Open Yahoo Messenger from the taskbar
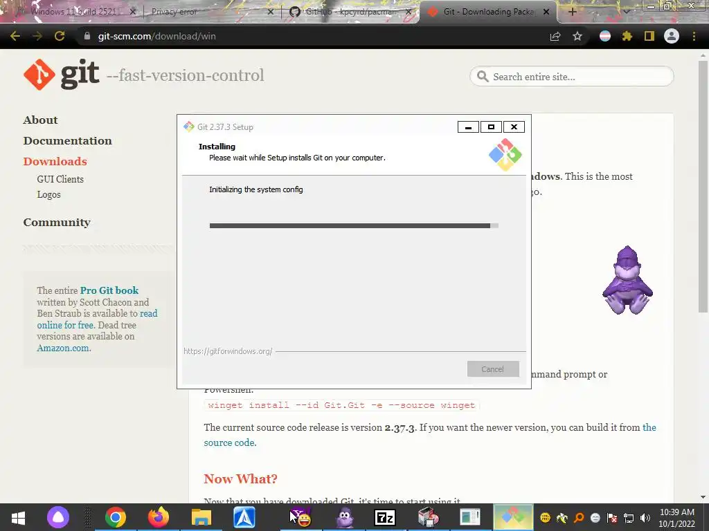The width and height of the screenshot is (709, 531). coord(300,517)
